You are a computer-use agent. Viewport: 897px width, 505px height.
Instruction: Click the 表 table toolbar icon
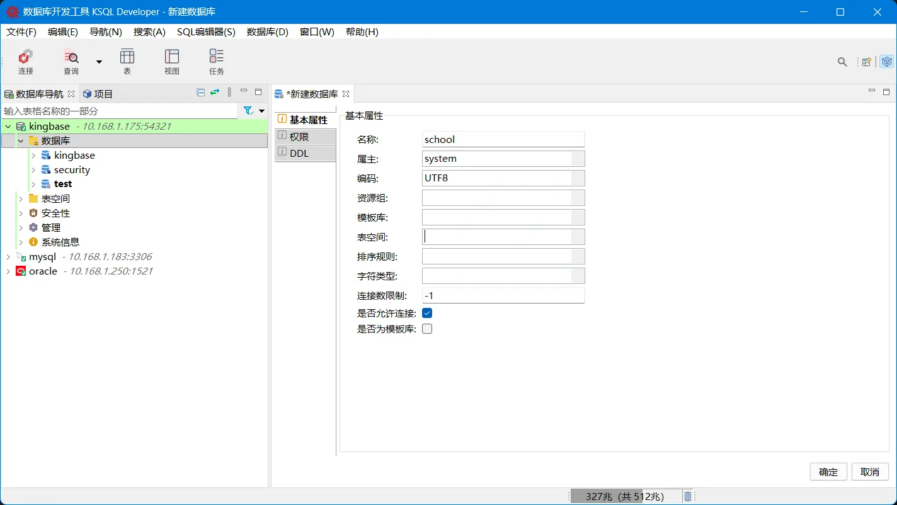(x=127, y=62)
